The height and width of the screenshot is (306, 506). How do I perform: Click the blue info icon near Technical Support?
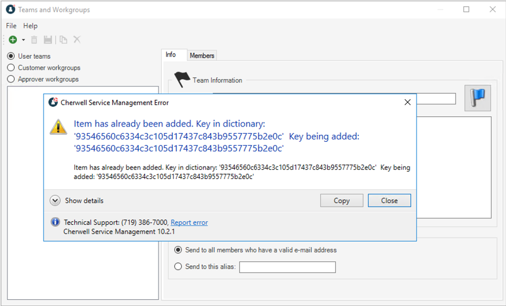55,222
